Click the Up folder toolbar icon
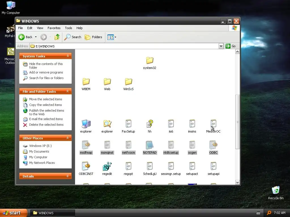 57,37
